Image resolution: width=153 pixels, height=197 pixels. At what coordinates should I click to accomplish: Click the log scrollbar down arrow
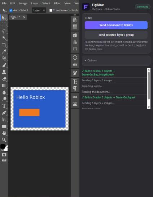pyautogui.click(x=149, y=107)
